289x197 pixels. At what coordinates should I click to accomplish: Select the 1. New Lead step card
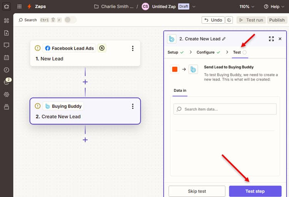click(x=85, y=53)
